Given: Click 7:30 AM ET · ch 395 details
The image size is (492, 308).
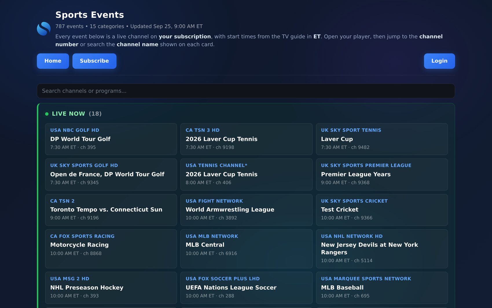Looking at the screenshot, I should (73, 147).
